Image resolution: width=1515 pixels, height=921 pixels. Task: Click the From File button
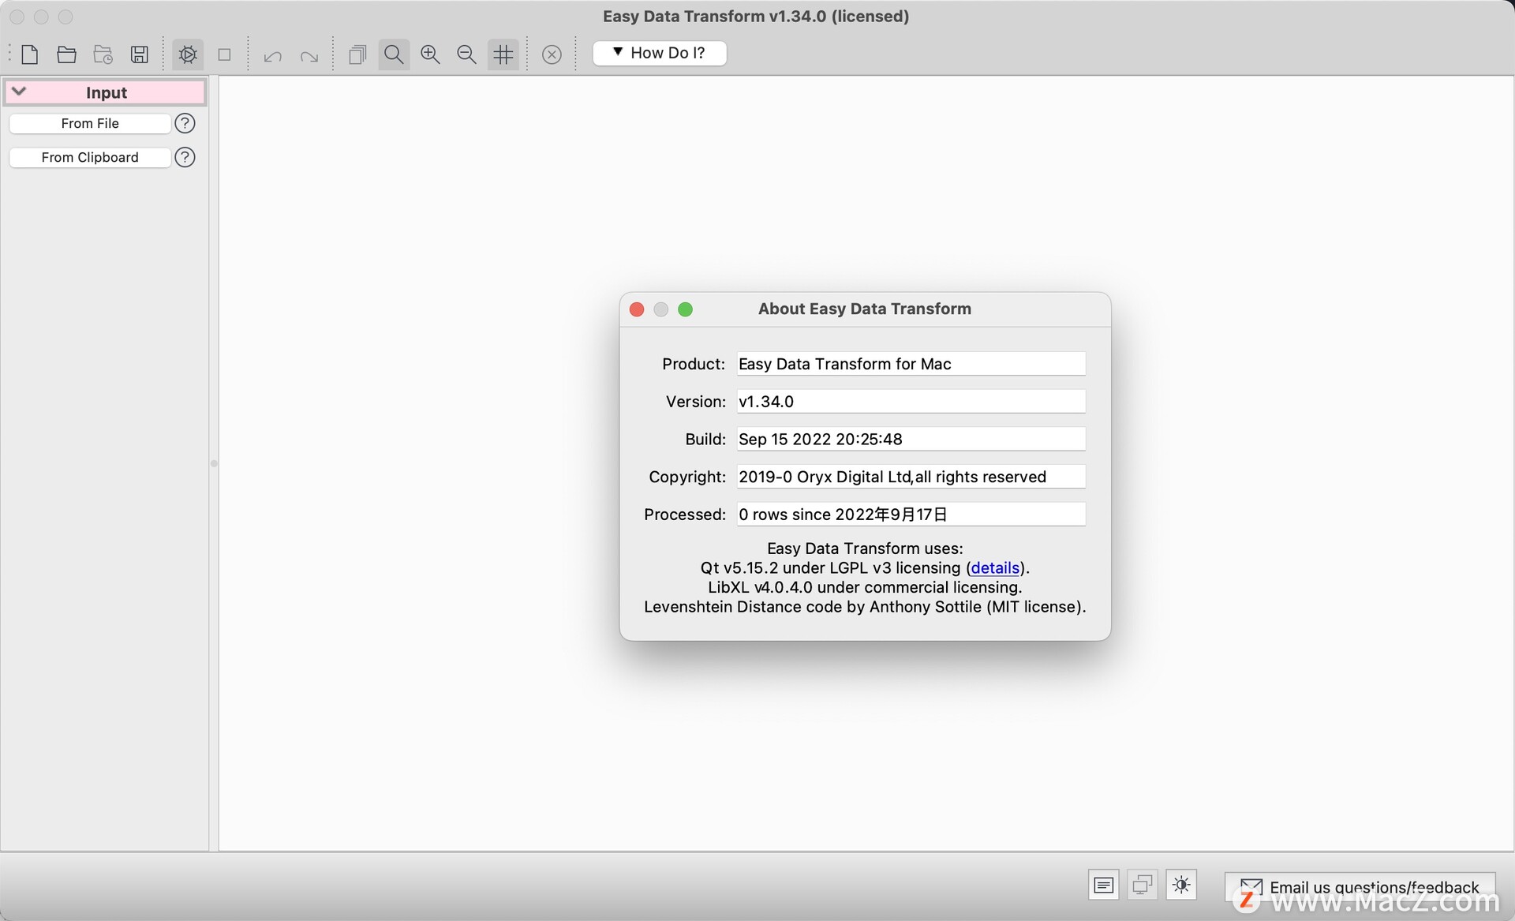(90, 123)
